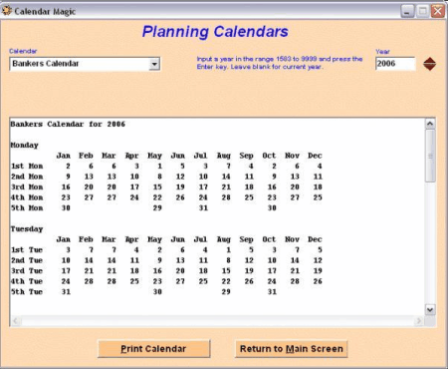
Task: Click the 'Calendar' field label
Action: coord(23,51)
